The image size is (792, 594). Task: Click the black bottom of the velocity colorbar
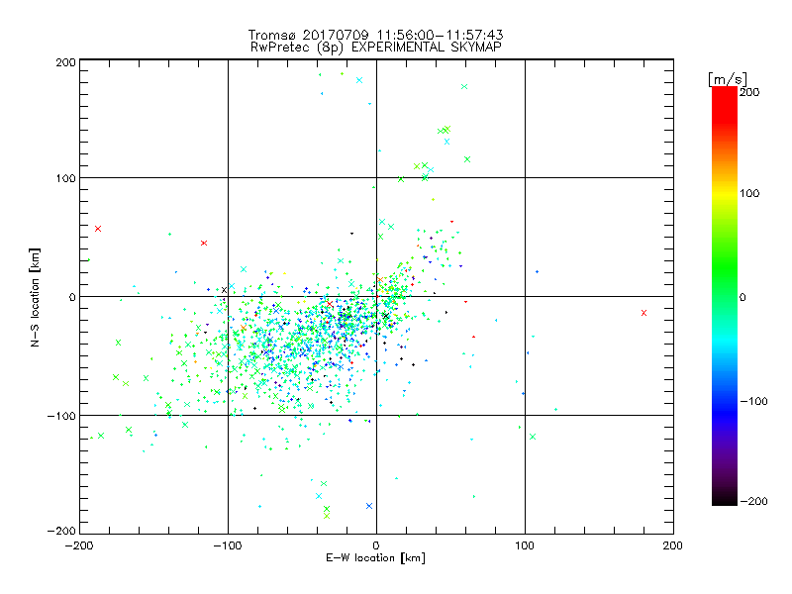click(x=725, y=500)
